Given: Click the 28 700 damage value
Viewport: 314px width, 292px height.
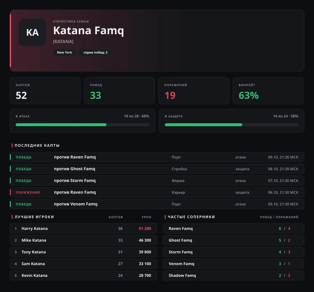Looking at the screenshot, I should [145, 275].
